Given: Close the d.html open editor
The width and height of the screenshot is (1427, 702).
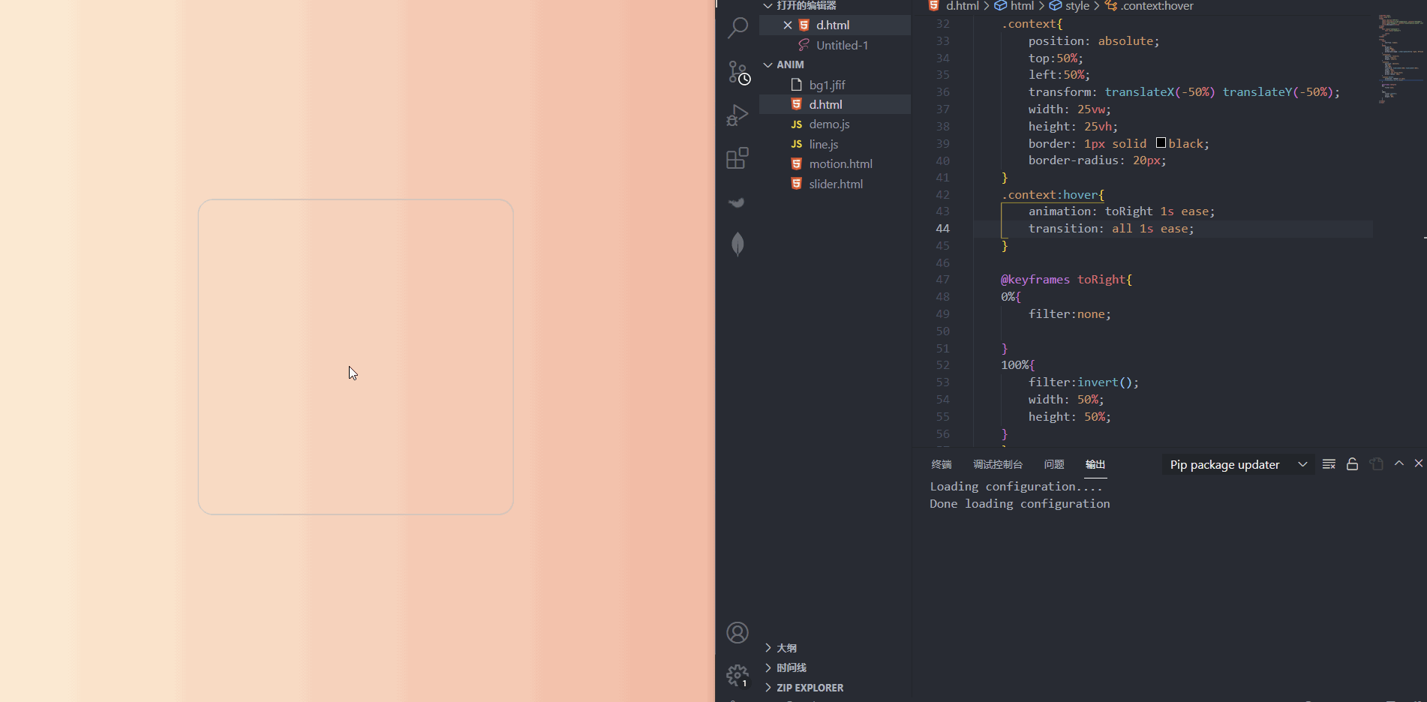Looking at the screenshot, I should click(x=788, y=25).
